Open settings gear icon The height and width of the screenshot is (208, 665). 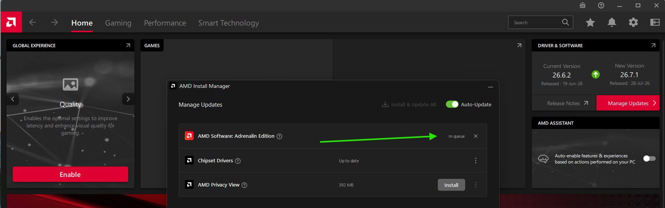633,22
